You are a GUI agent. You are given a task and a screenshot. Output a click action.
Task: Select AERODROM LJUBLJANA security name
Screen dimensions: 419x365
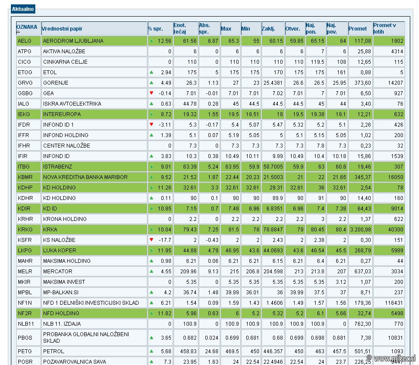point(73,41)
